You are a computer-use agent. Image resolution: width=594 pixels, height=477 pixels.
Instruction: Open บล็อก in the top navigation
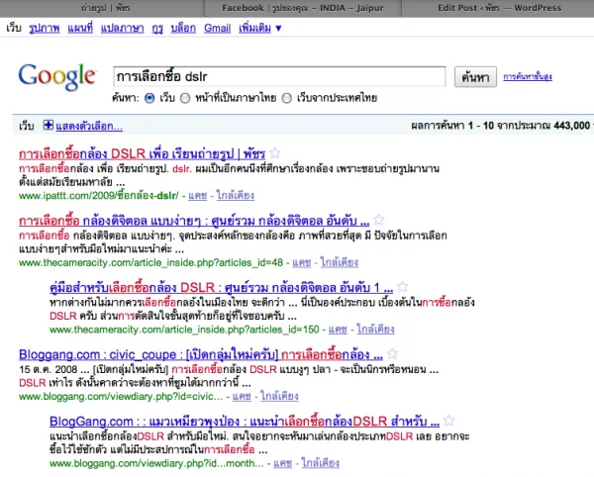pyautogui.click(x=183, y=28)
